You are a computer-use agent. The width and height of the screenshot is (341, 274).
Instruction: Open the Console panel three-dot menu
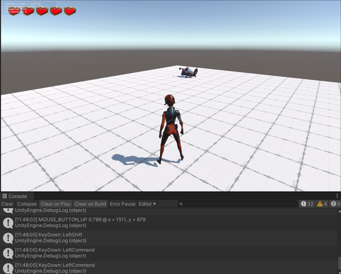tap(337, 196)
